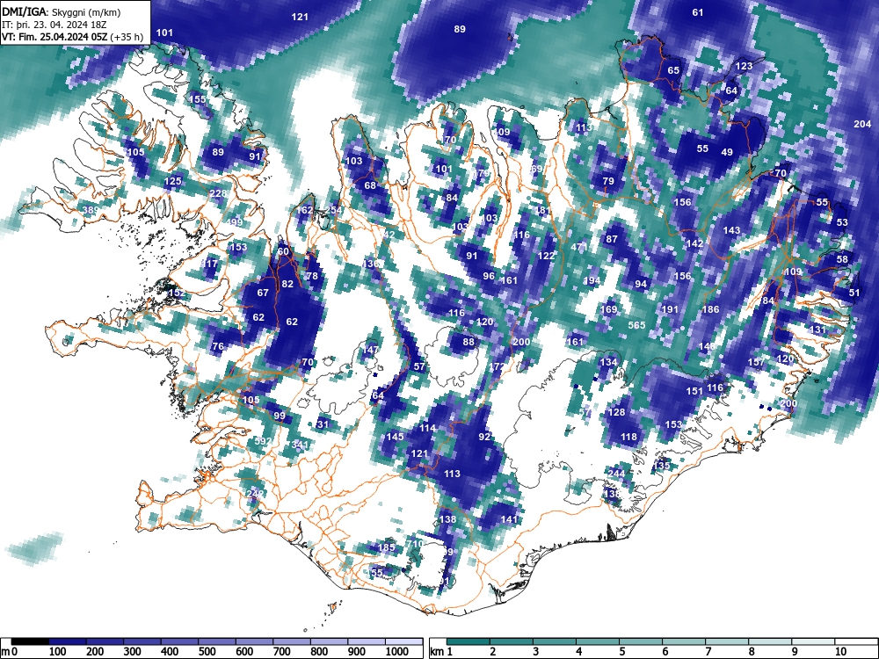
Task: Pick the teal legend swatch between km 1 and 2
Action: click(469, 641)
